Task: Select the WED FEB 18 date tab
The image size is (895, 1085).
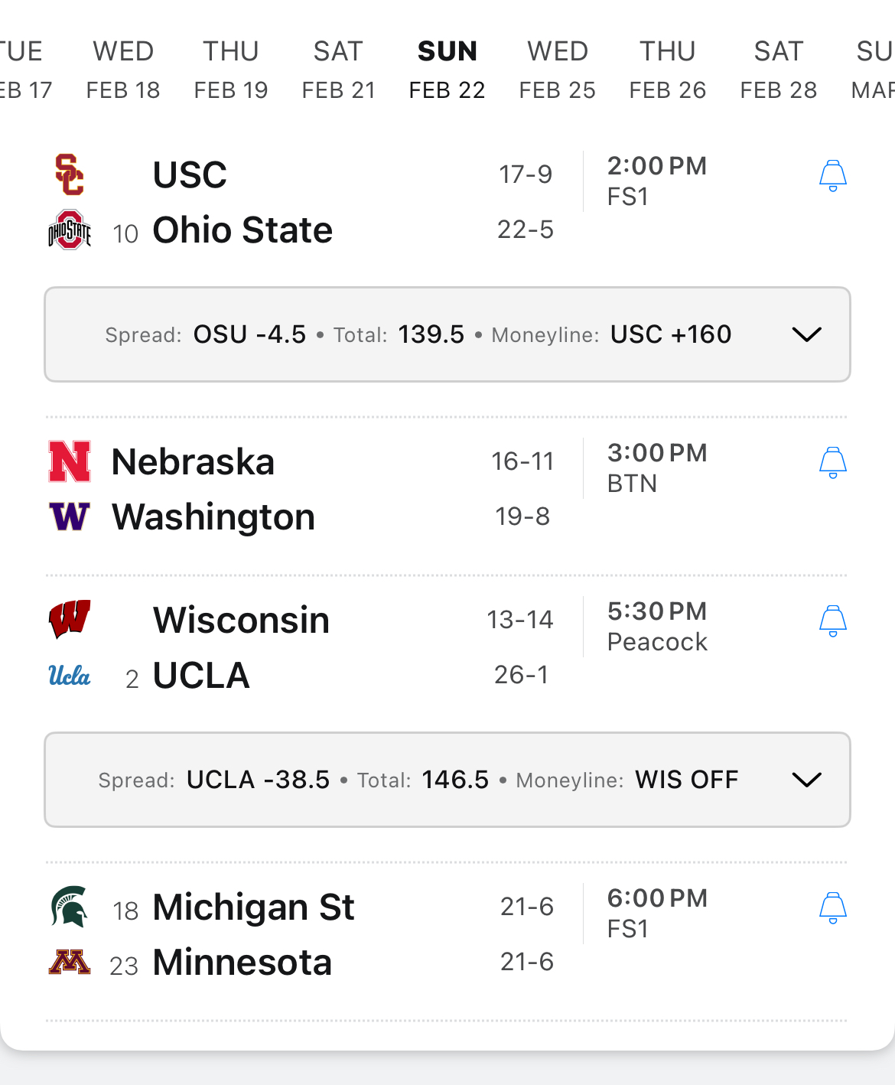Action: [123, 70]
